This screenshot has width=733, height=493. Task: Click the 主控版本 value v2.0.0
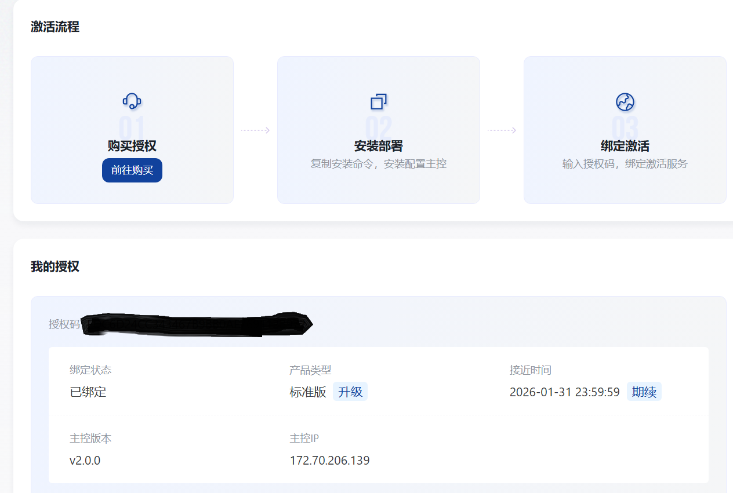click(85, 461)
